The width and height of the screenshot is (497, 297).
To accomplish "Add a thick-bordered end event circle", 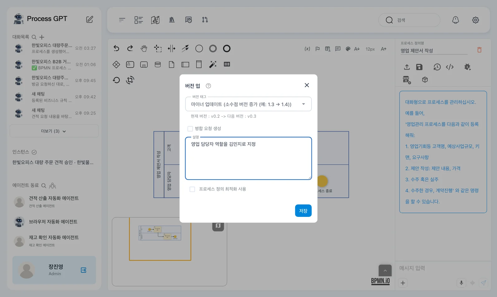I will coord(227,48).
